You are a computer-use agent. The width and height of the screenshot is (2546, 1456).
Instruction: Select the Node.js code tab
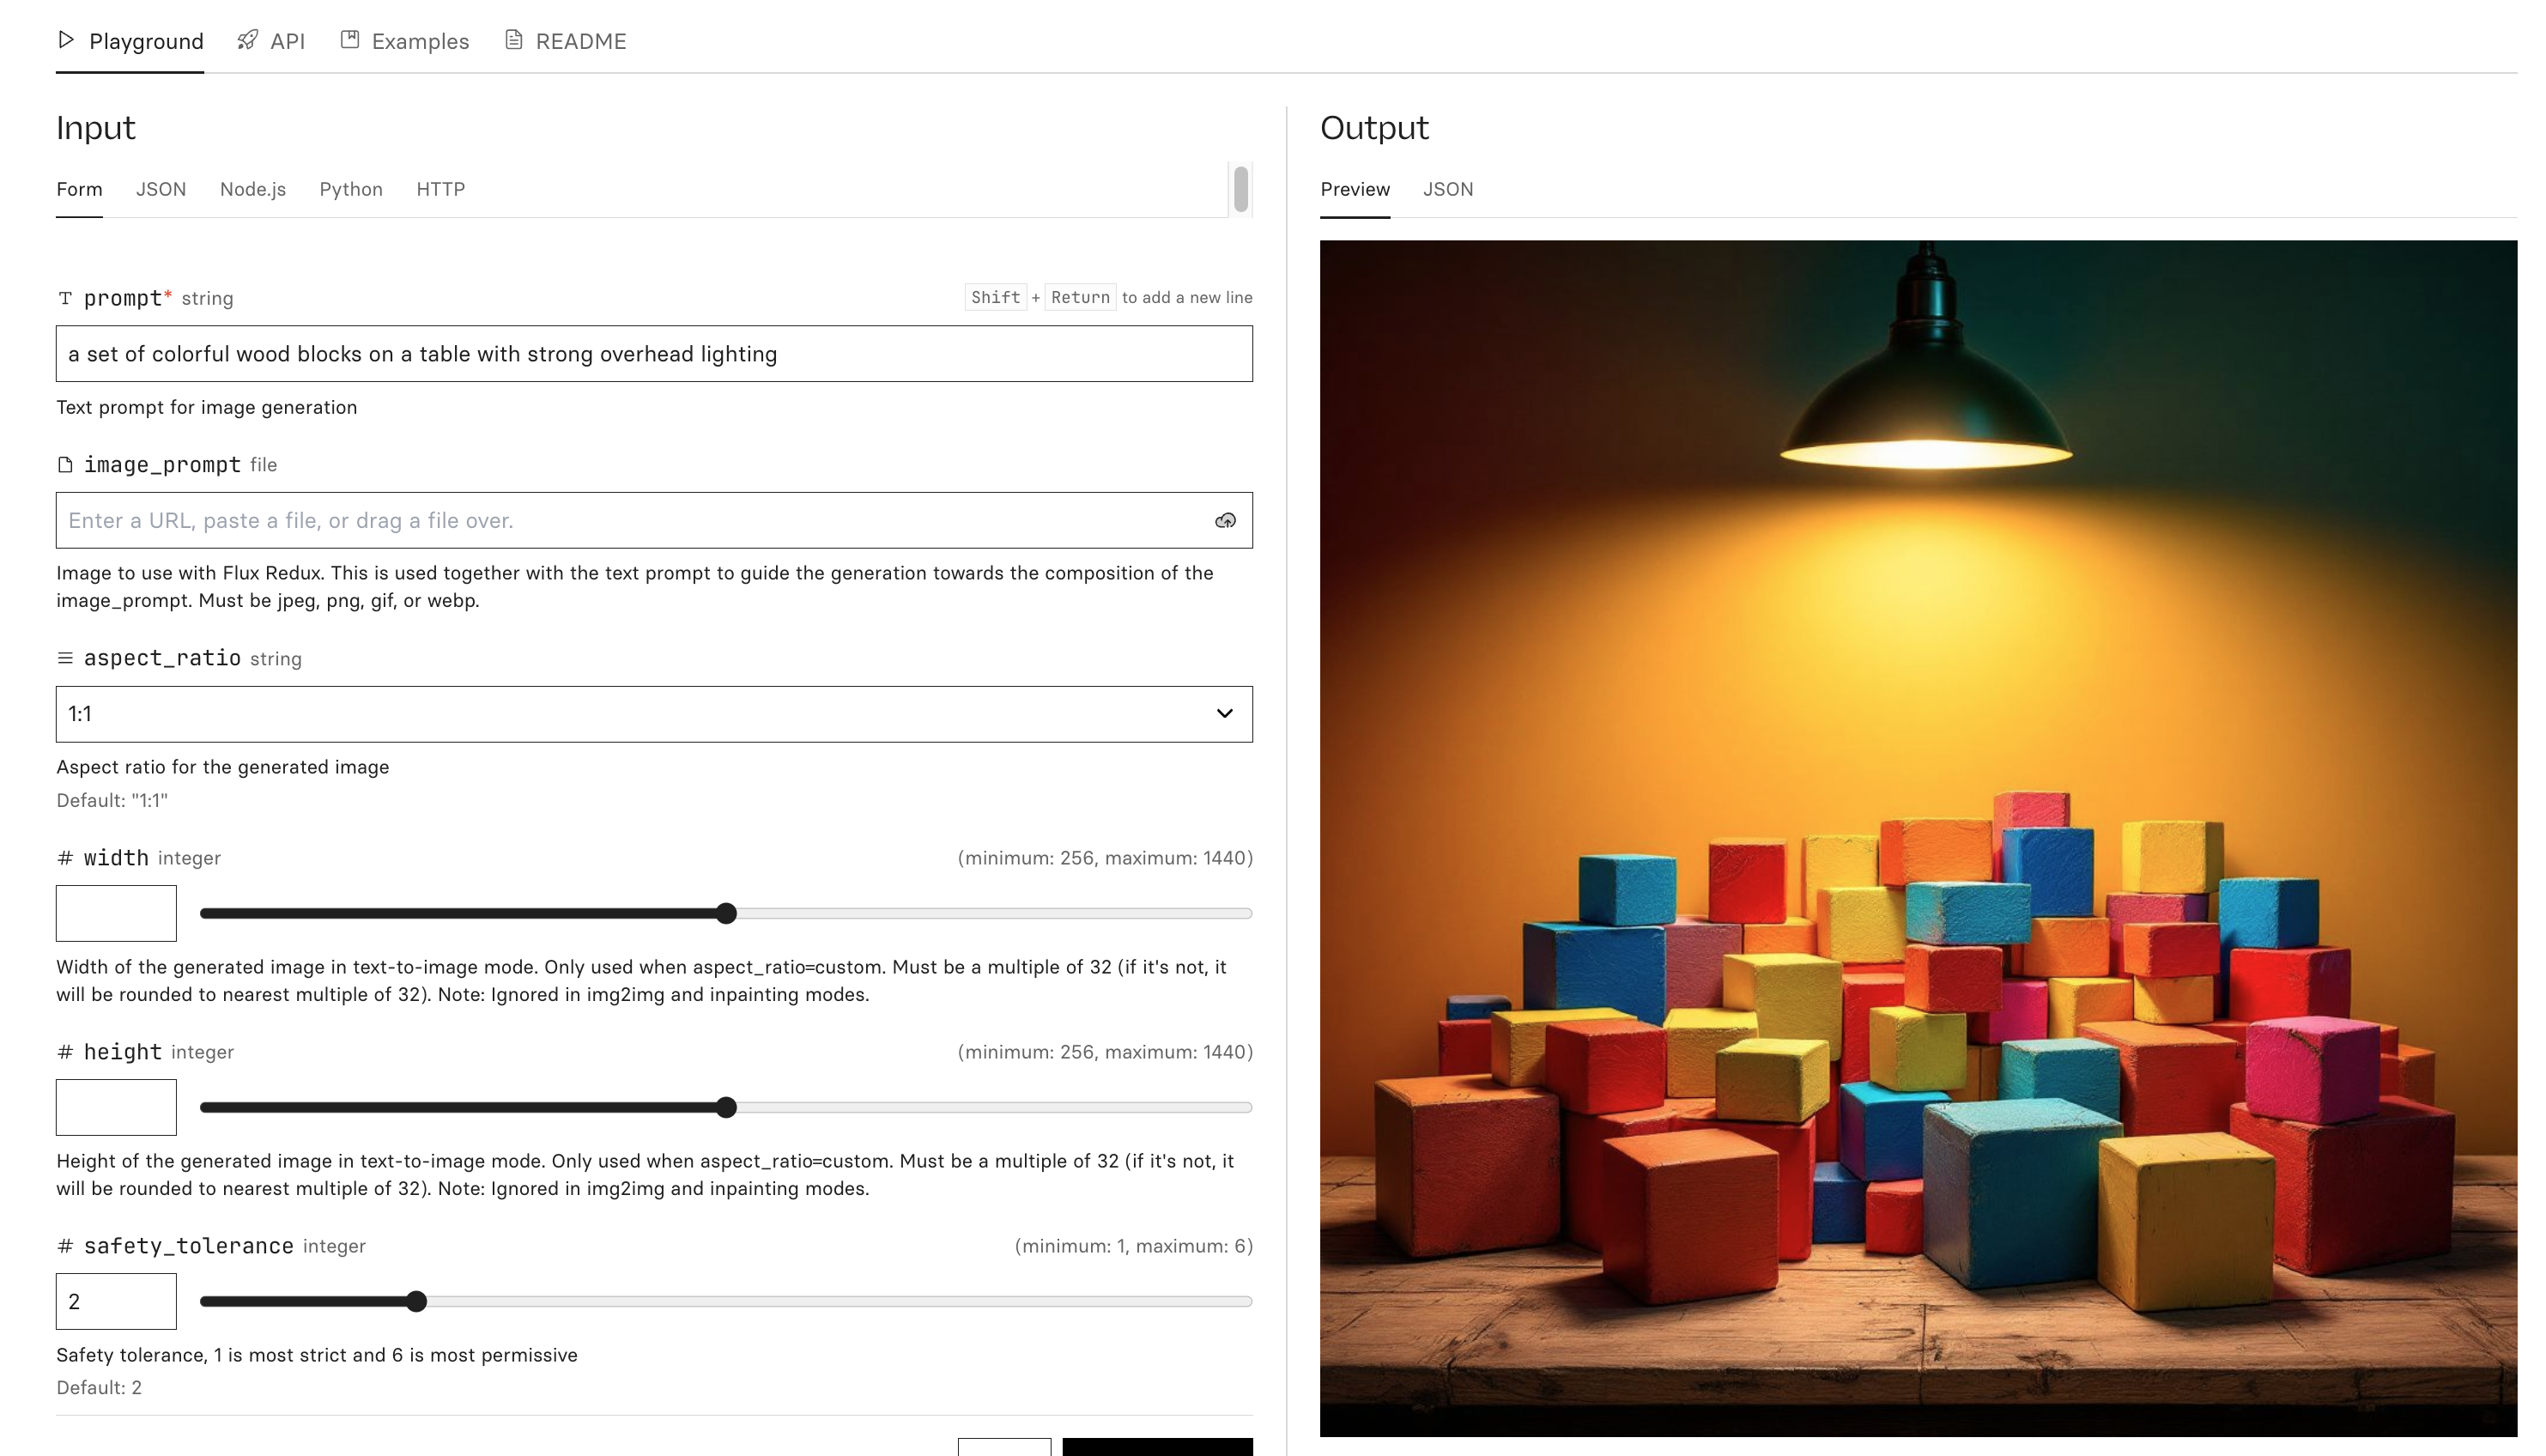pyautogui.click(x=253, y=189)
